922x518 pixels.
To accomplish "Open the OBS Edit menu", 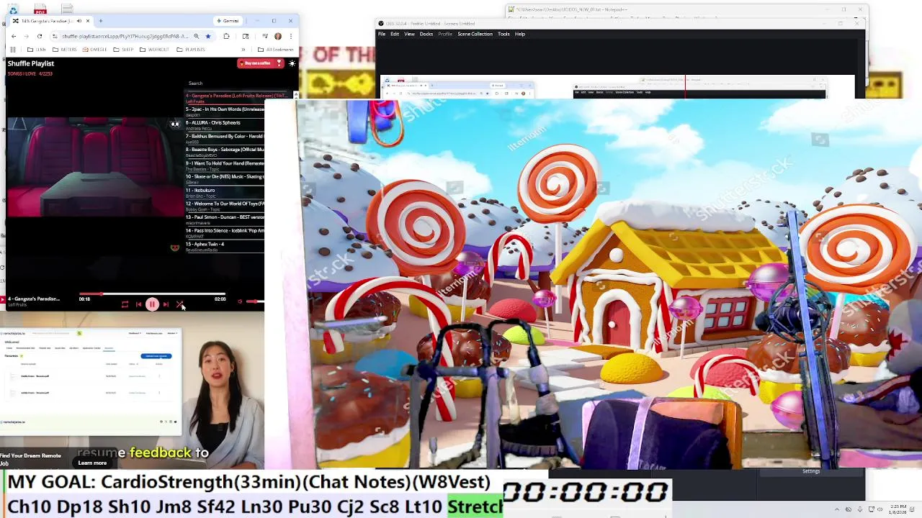I will pos(395,34).
